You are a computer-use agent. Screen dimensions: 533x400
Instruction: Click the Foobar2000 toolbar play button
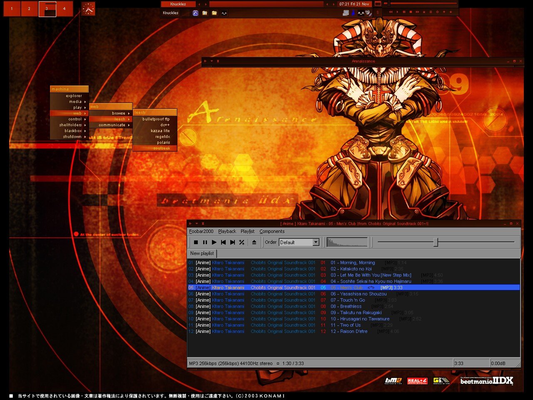point(214,242)
